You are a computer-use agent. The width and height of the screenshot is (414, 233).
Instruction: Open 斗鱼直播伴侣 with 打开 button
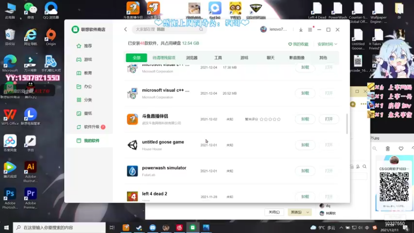(x=329, y=119)
